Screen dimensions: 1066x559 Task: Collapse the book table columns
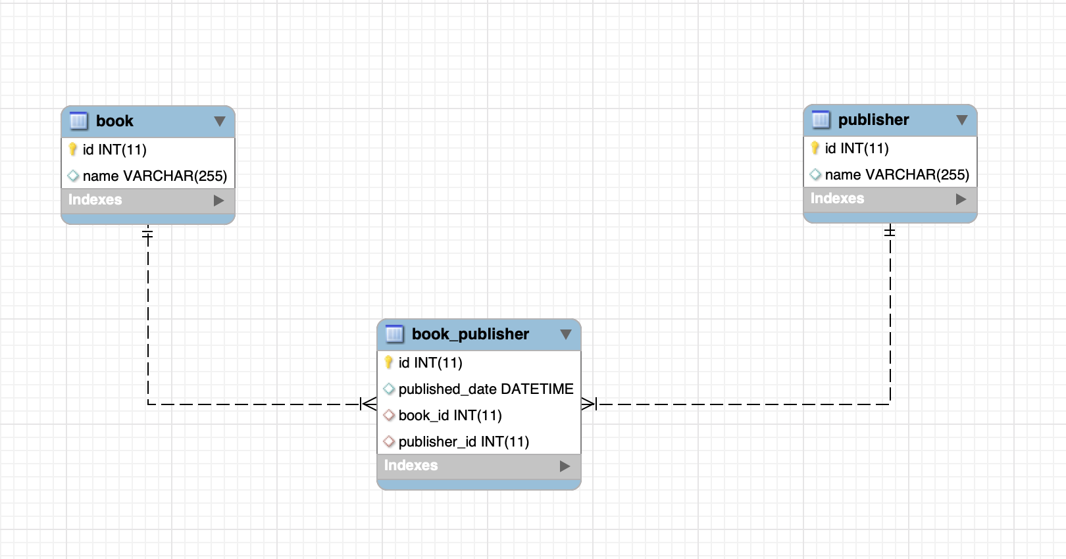[x=220, y=122]
